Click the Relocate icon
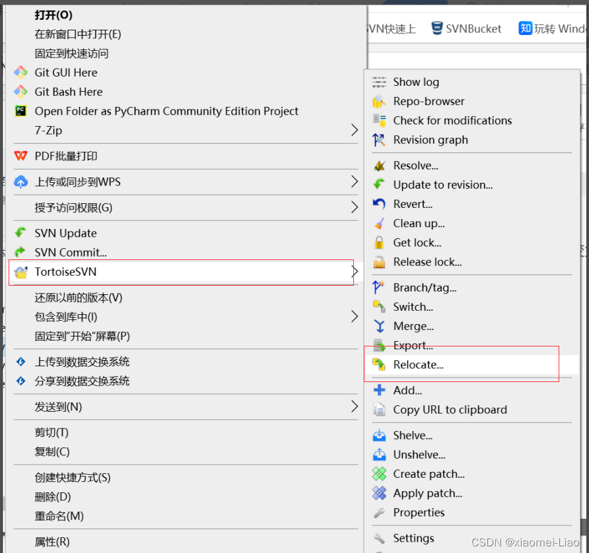 pyautogui.click(x=379, y=364)
